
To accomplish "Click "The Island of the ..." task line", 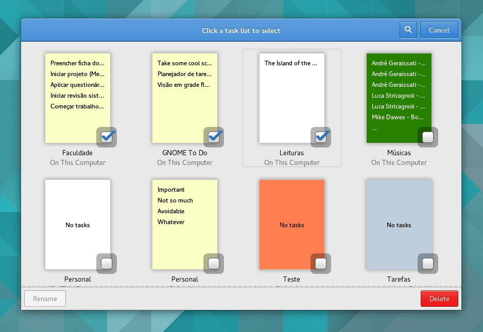I will click(x=290, y=63).
